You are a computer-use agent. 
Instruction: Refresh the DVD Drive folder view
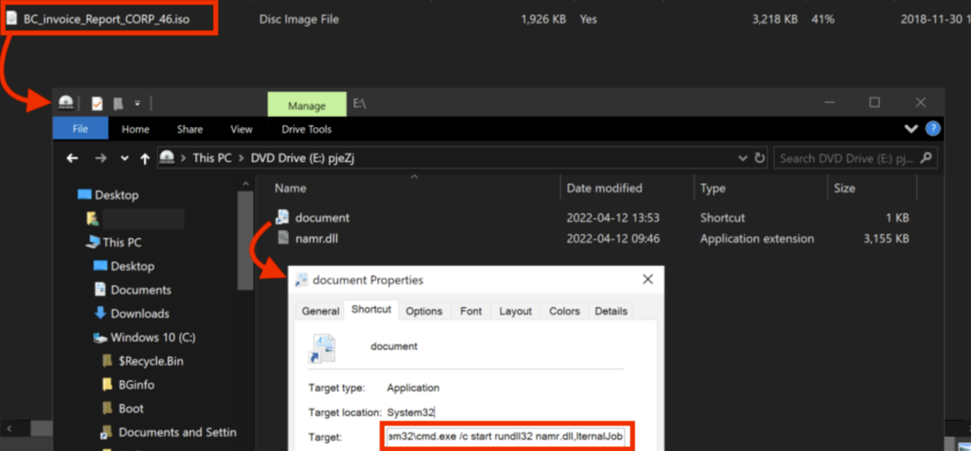759,158
